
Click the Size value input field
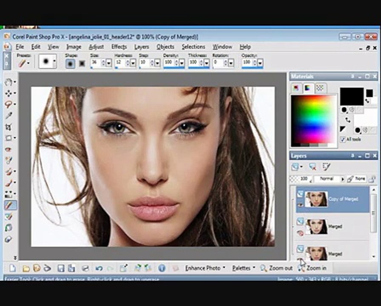pos(95,63)
